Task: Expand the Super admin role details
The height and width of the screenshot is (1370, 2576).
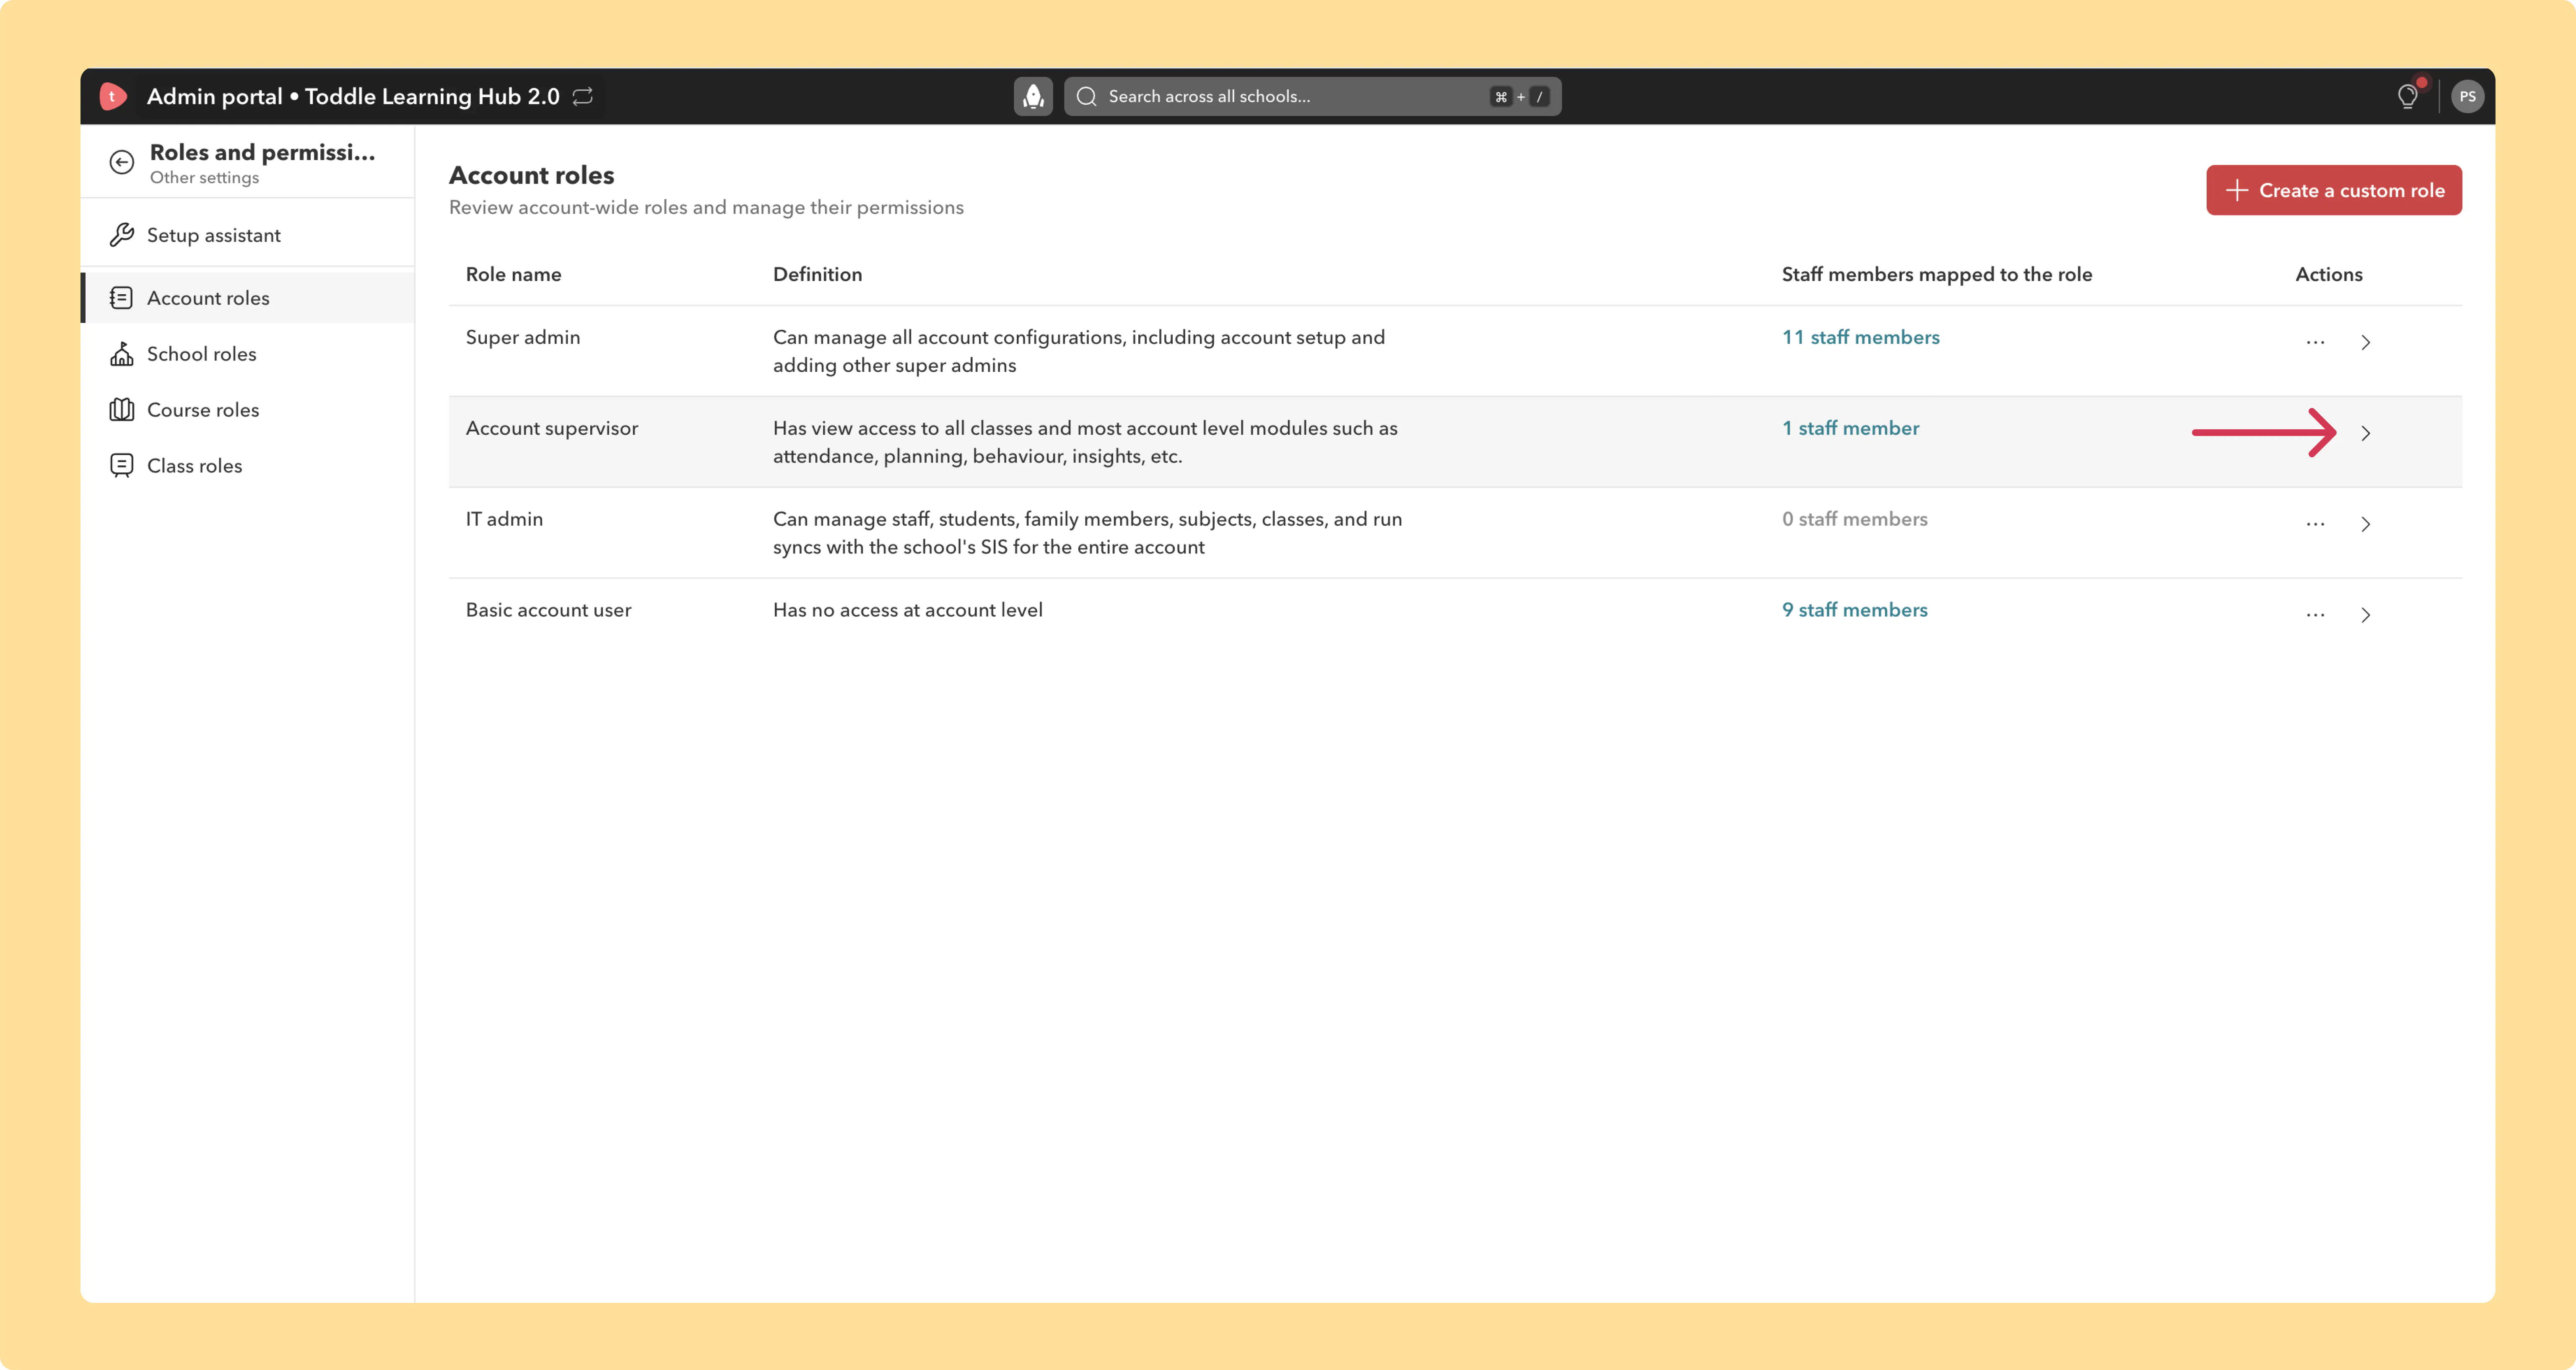Action: [2365, 342]
